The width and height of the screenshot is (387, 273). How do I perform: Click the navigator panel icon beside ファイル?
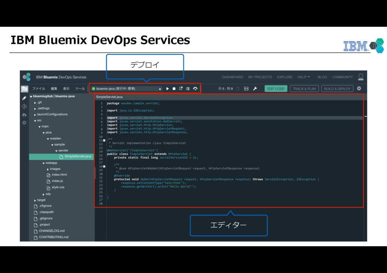pyautogui.click(x=25, y=89)
